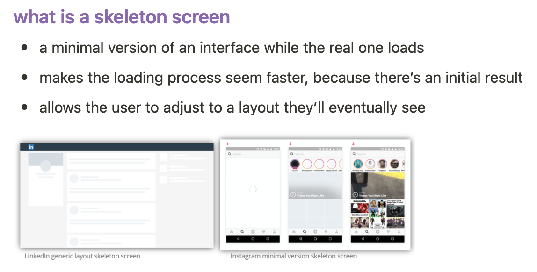The width and height of the screenshot is (537, 272).
Task: Click the 'LinkedIn generic layout skeleton screen' caption
Action: (x=82, y=256)
